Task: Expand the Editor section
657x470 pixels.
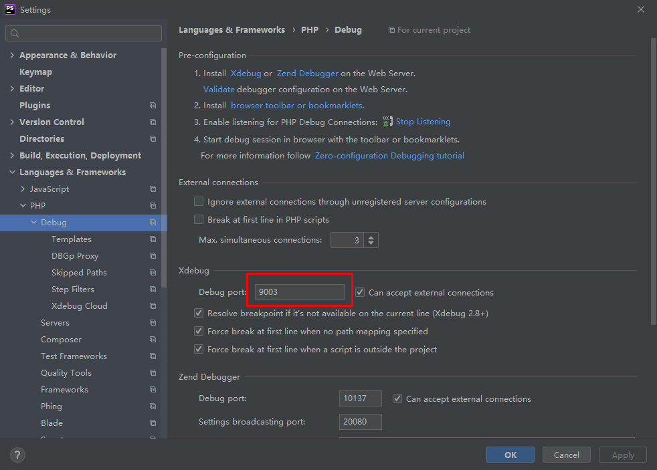Action: click(x=12, y=89)
